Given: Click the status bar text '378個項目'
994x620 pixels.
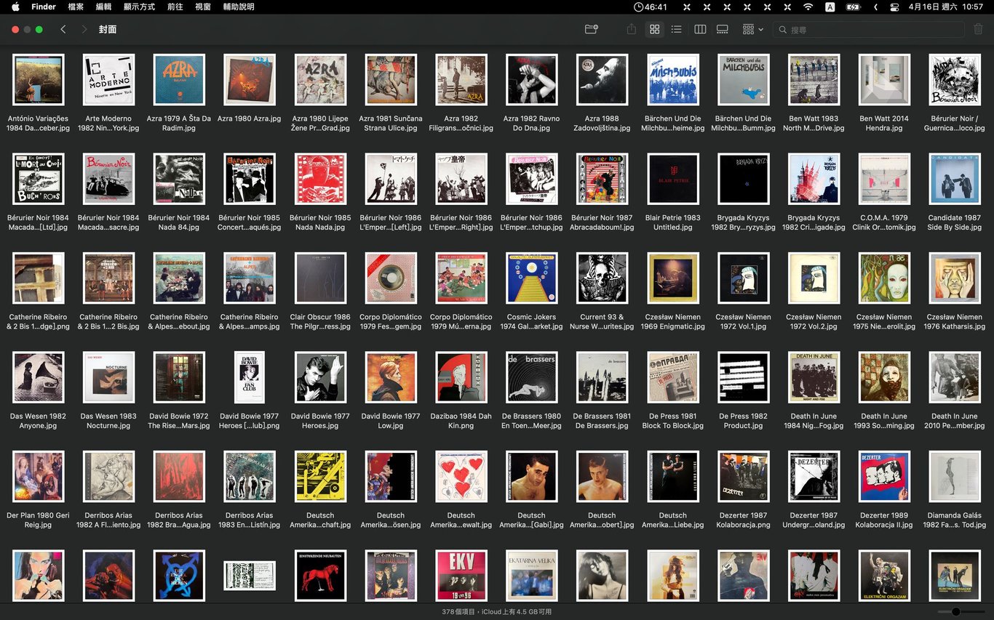Looking at the screenshot, I should click(459, 612).
